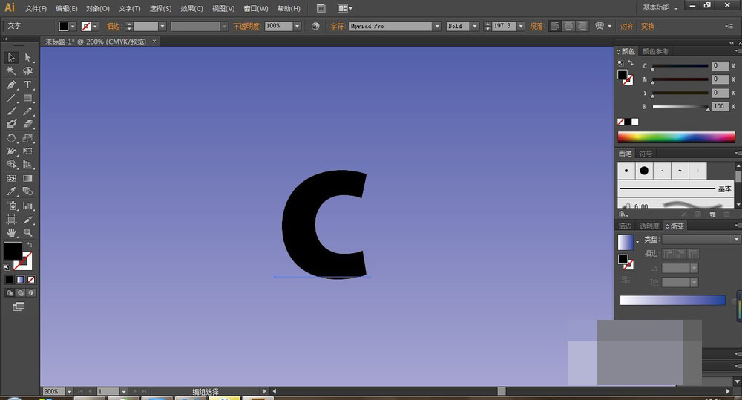Open the 窗口(W) menu

click(255, 8)
